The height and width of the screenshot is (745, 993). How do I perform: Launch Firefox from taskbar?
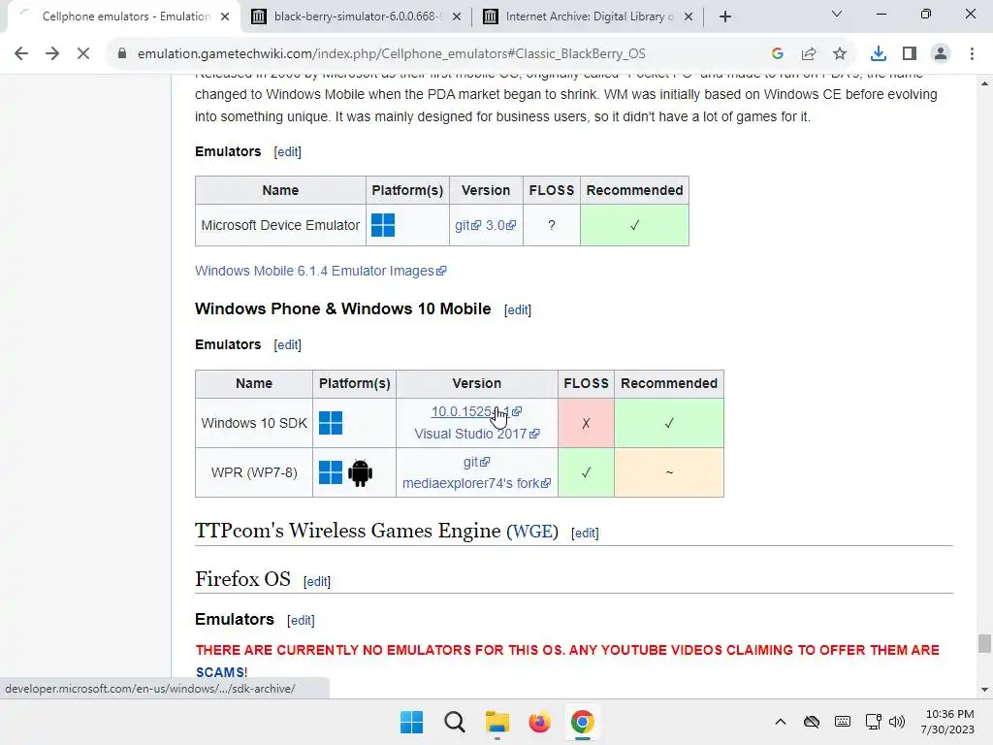coord(539,722)
